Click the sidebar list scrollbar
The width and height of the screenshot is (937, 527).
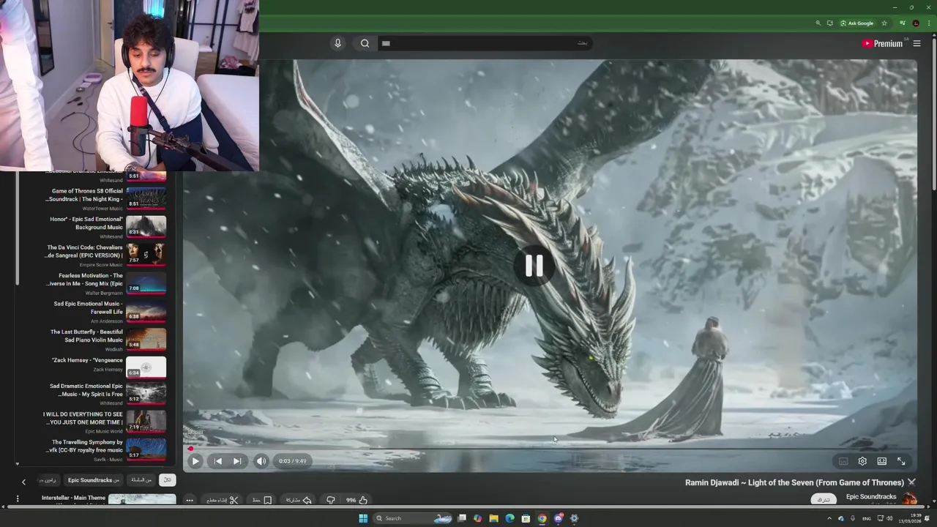click(18, 227)
